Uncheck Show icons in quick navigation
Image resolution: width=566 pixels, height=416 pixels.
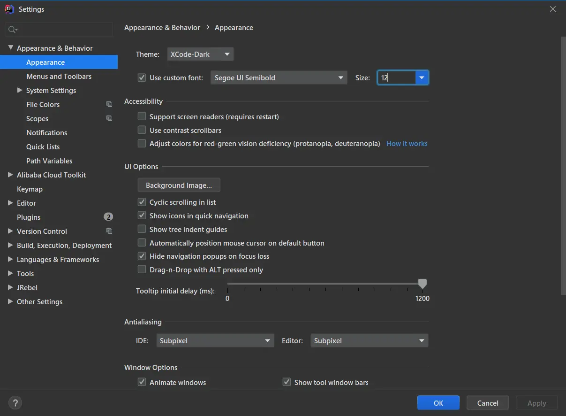coord(142,216)
